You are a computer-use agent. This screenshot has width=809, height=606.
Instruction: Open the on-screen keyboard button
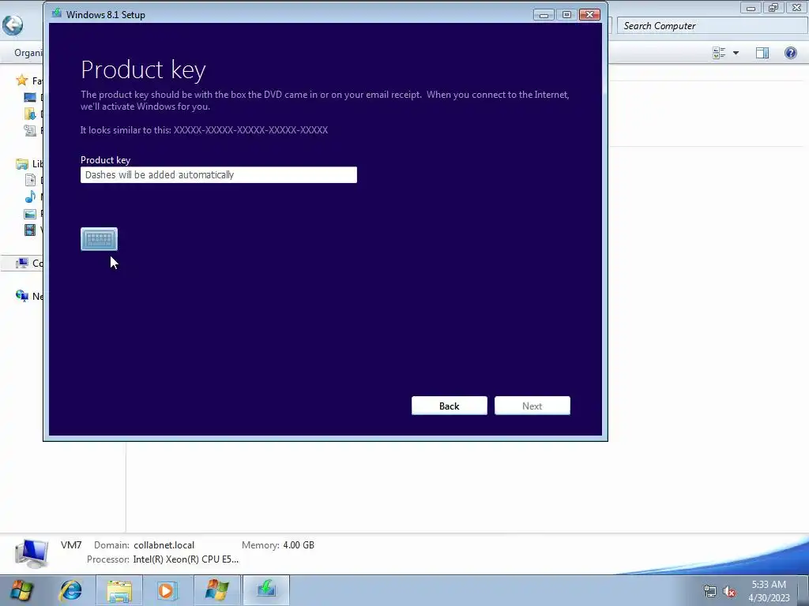tap(99, 239)
